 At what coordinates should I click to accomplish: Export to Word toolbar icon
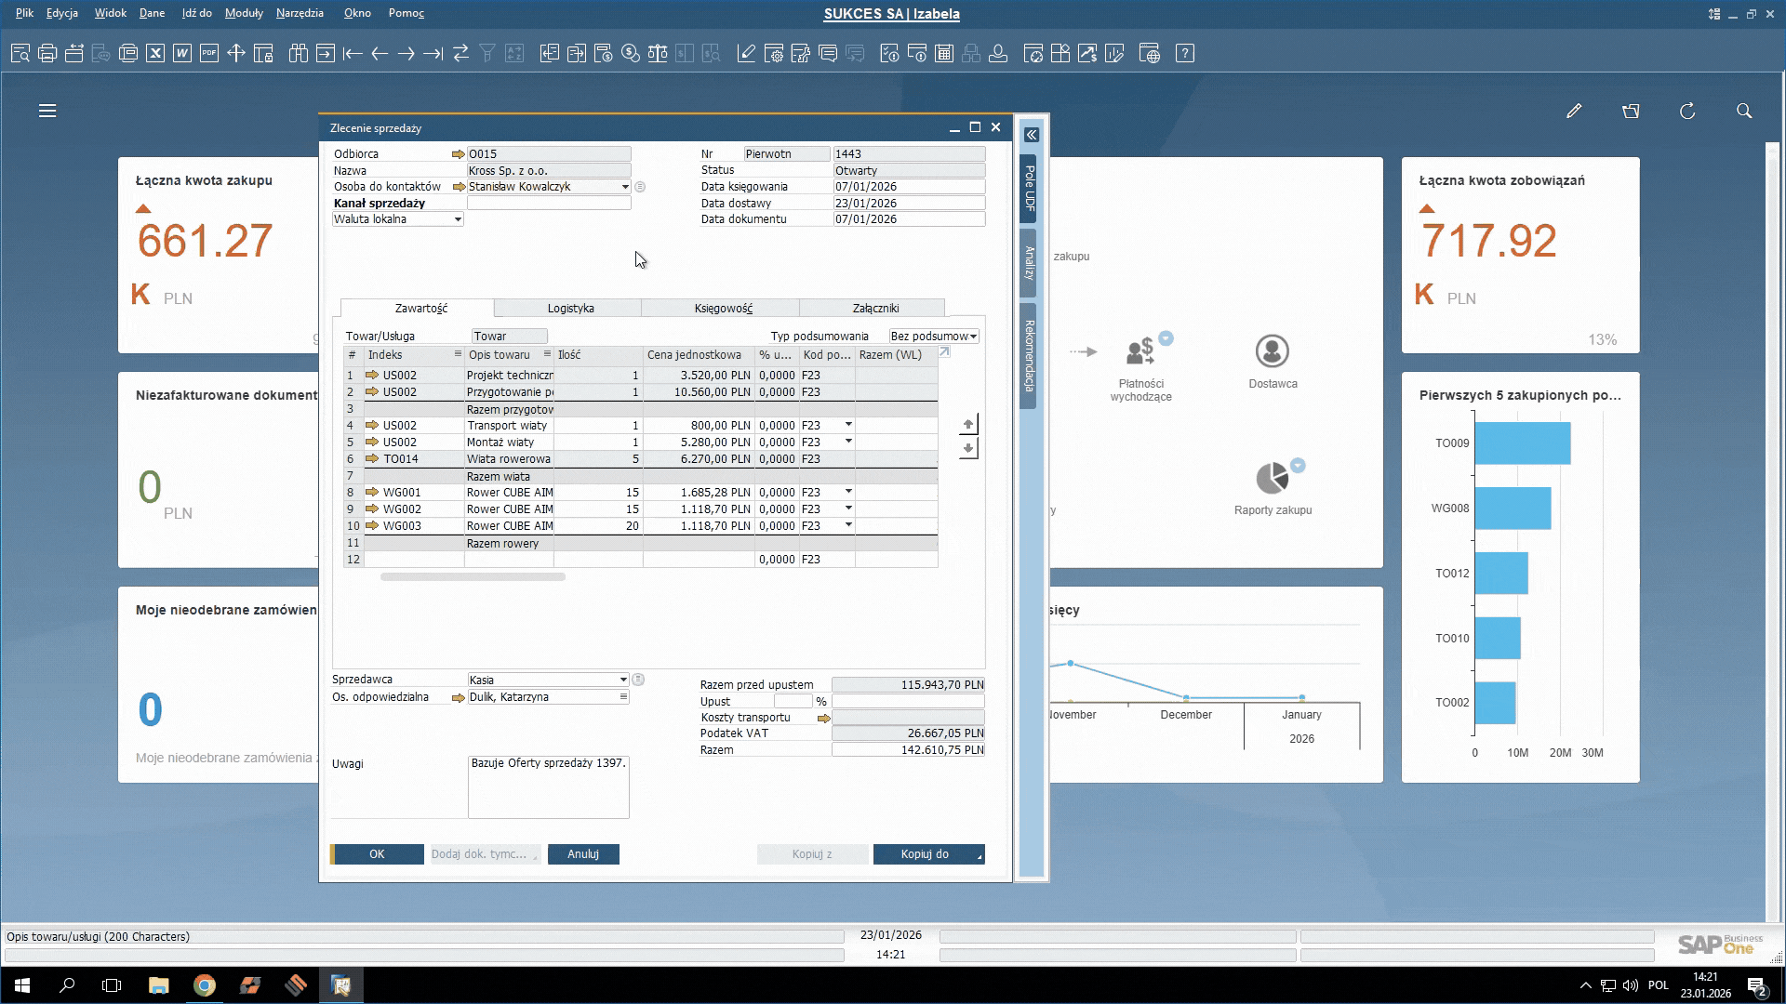click(182, 54)
